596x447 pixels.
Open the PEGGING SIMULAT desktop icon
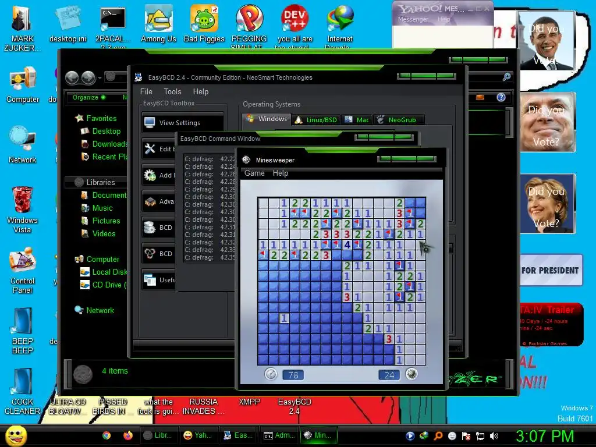pyautogui.click(x=249, y=26)
